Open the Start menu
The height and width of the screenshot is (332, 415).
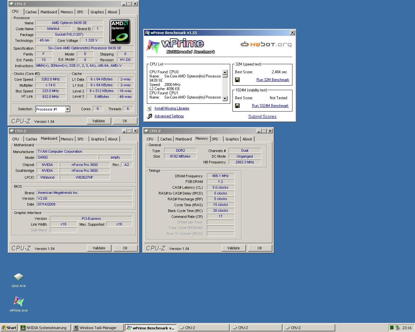click(x=9, y=328)
